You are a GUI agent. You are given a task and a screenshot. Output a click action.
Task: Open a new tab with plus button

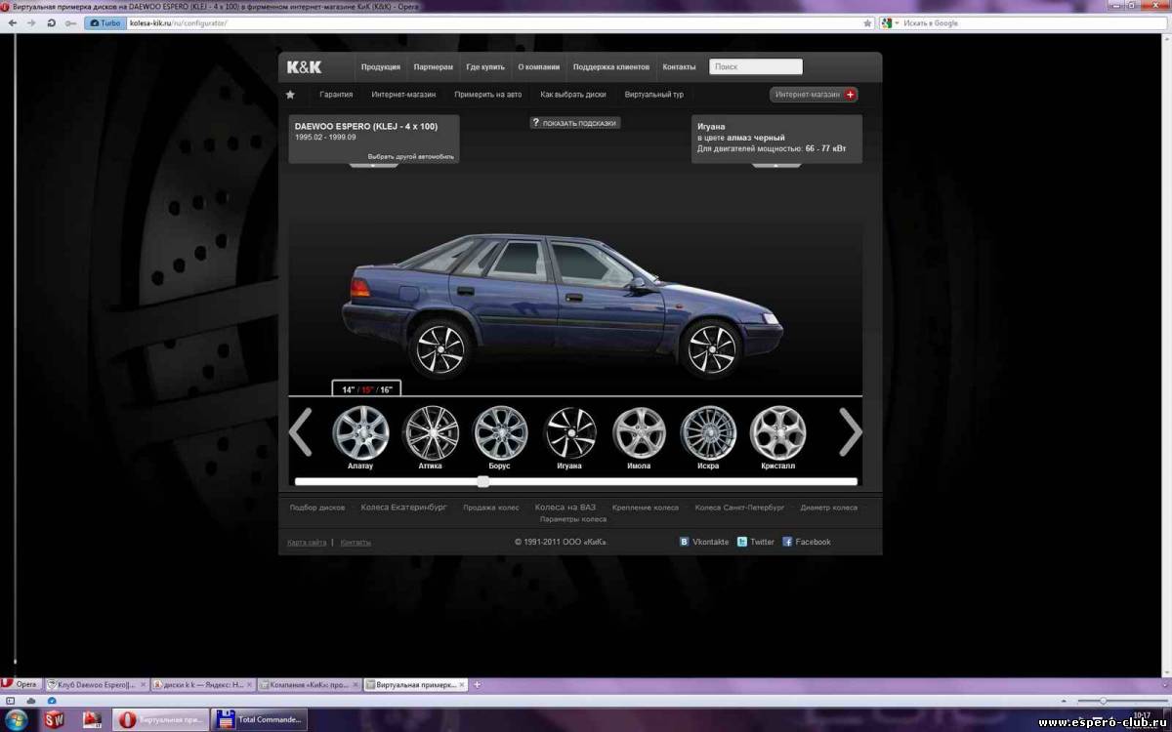tap(478, 685)
